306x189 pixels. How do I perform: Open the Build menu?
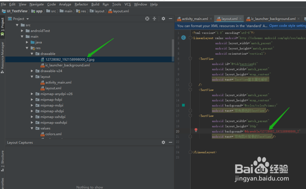coord(95,4)
